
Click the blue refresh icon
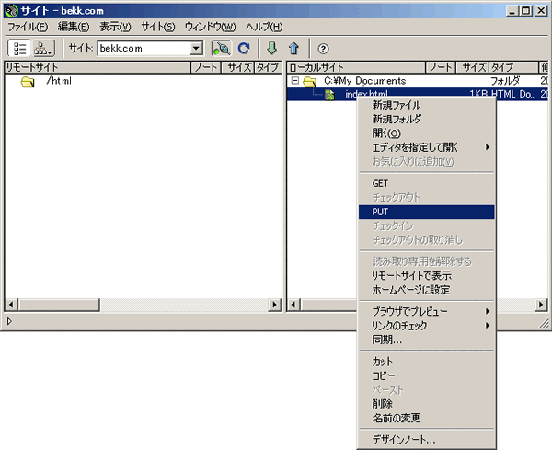(244, 48)
